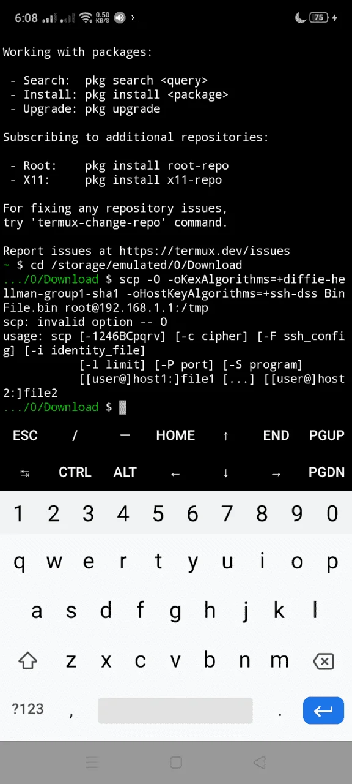Toggle the CTRL modifier key
352x784 pixels.
pyautogui.click(x=75, y=472)
